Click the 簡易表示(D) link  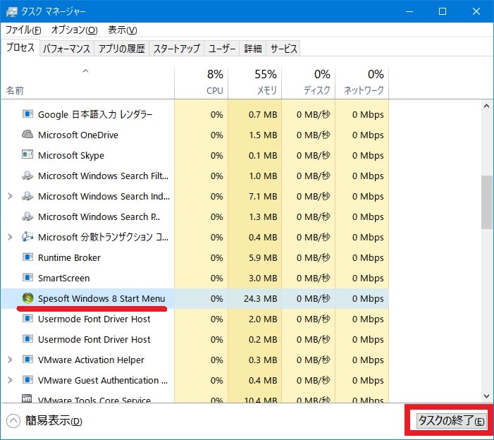click(x=54, y=421)
